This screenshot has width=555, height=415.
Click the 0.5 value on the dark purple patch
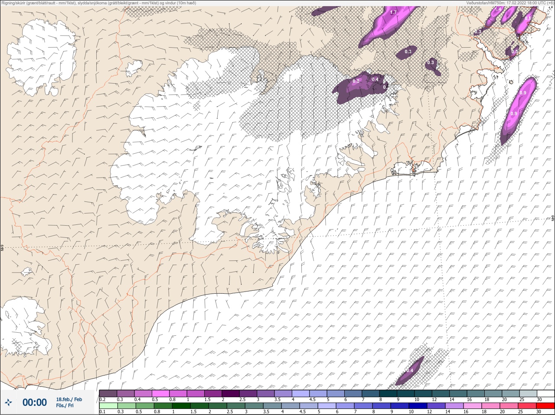click(x=356, y=81)
